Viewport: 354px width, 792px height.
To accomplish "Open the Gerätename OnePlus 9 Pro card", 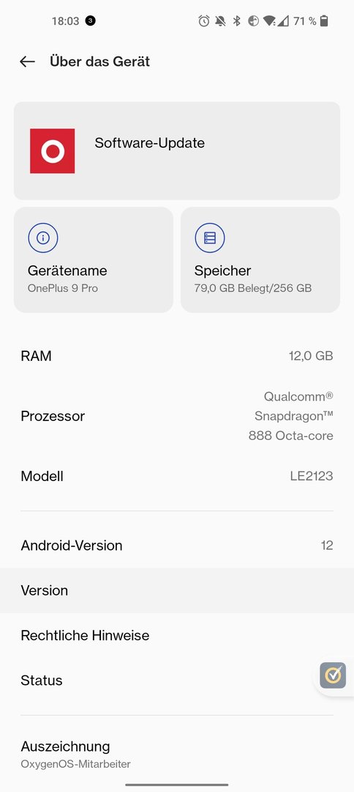I will click(93, 260).
